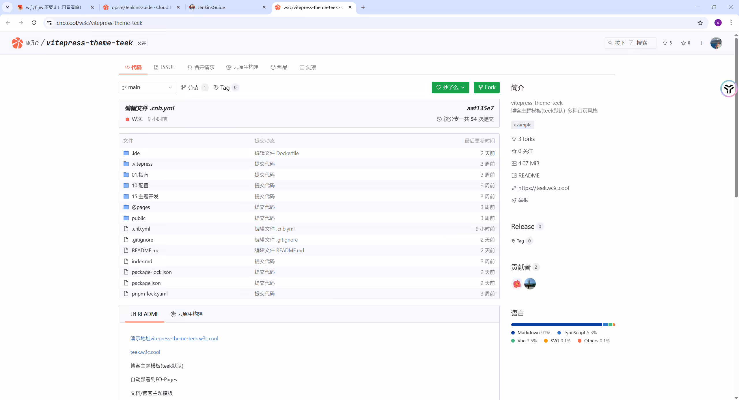
Task: Click the red contributor avatar
Action: (x=517, y=284)
